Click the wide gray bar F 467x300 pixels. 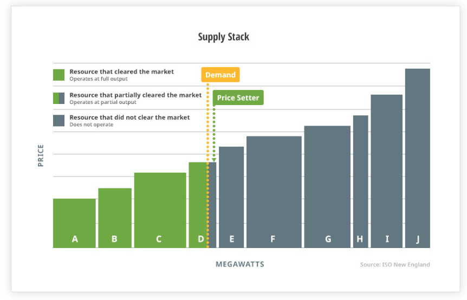(274, 192)
